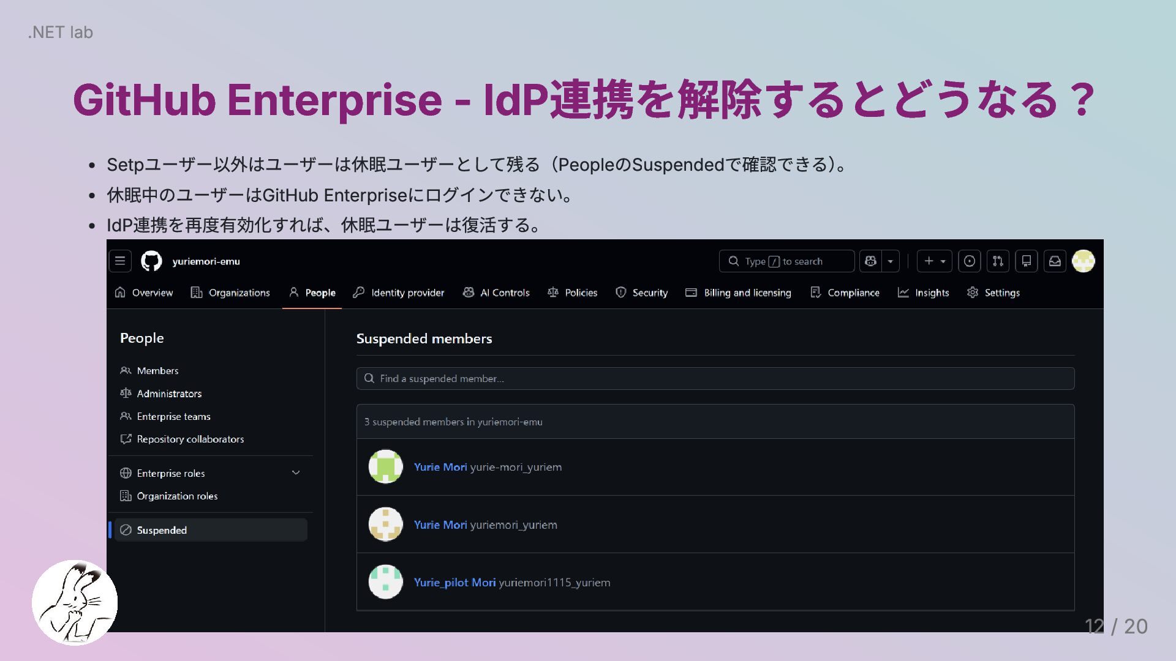Open the hamburger navigation menu
This screenshot has width=1176, height=661.
tap(120, 261)
